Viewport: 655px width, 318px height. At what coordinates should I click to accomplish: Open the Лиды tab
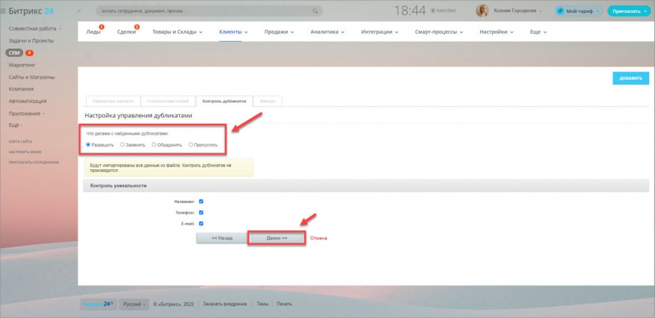(x=93, y=32)
